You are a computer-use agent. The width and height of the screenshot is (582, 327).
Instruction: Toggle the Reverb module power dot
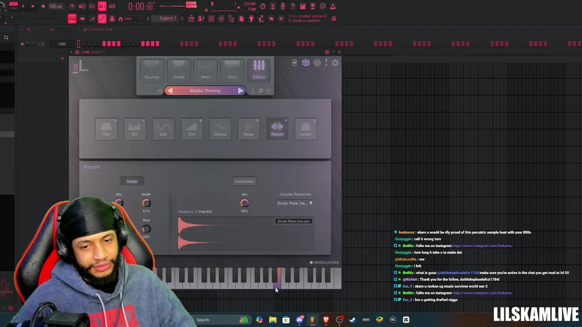(x=286, y=120)
